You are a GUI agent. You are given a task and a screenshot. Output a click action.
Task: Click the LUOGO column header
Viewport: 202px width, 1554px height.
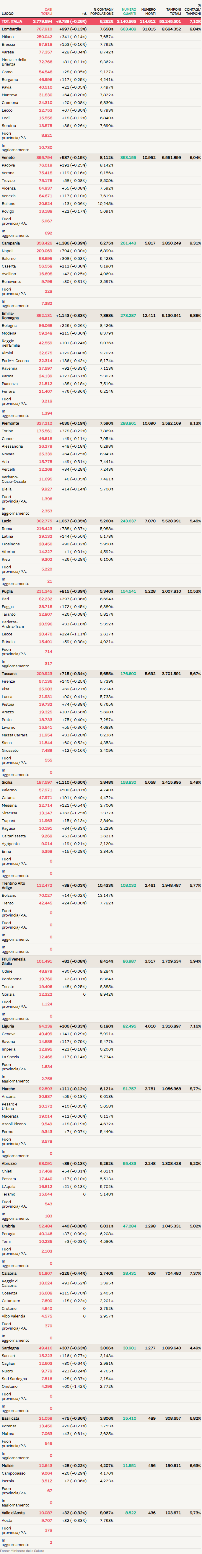click(x=7, y=13)
